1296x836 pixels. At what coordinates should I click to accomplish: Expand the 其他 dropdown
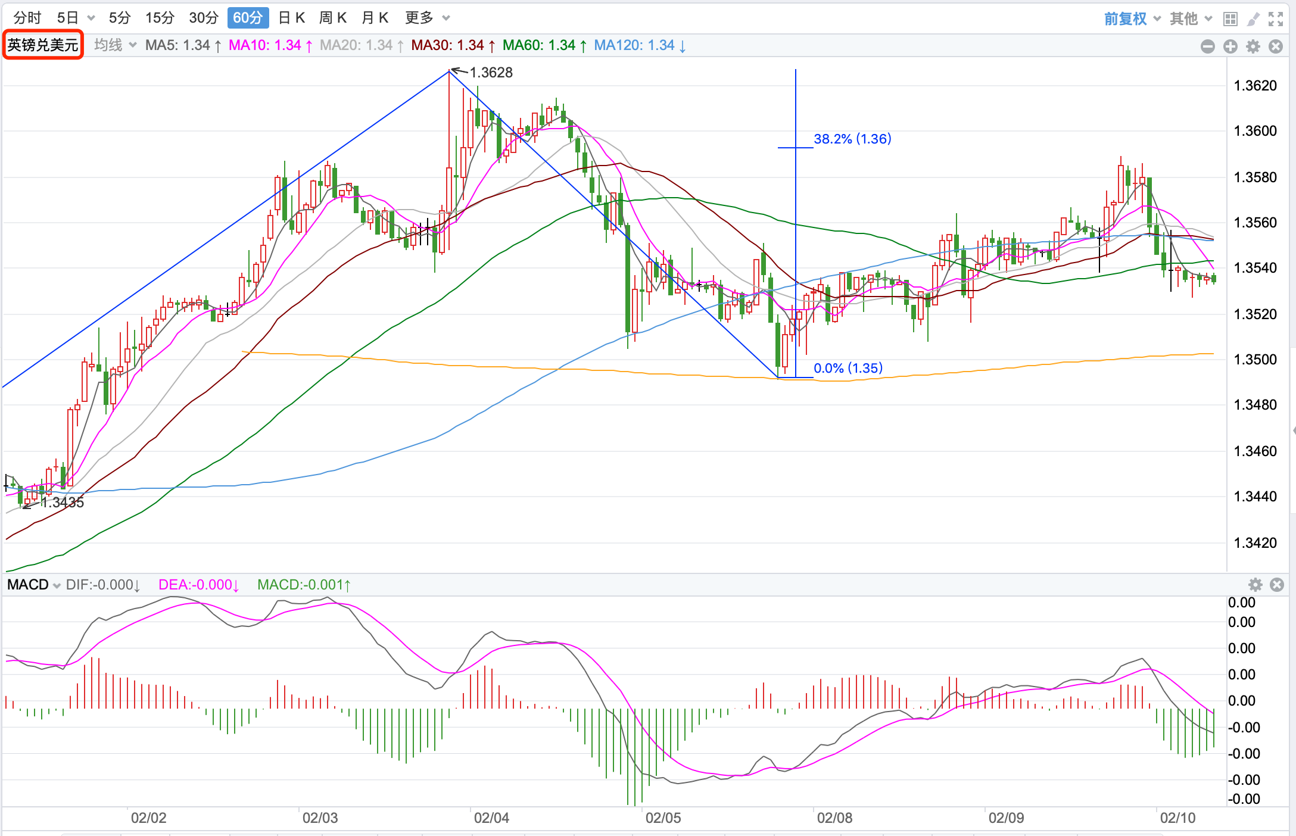click(1191, 19)
